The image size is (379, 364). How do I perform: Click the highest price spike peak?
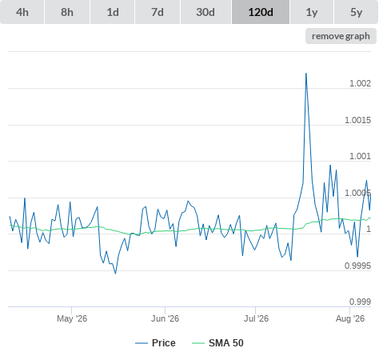(x=306, y=74)
